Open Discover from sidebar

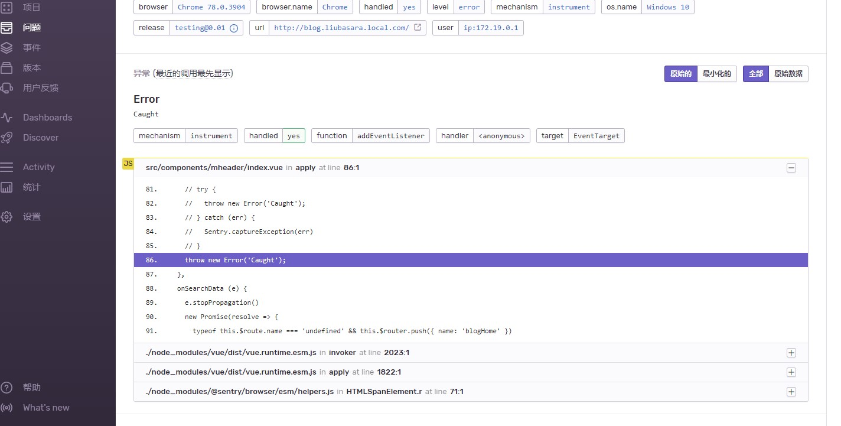pyautogui.click(x=41, y=137)
